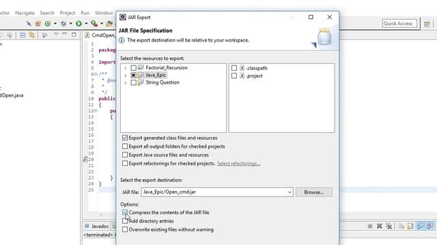
Task: Open the Run menu
Action: [85, 13]
